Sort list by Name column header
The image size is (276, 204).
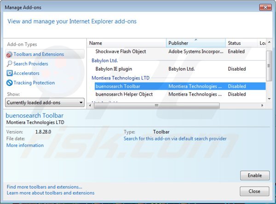click(x=126, y=43)
